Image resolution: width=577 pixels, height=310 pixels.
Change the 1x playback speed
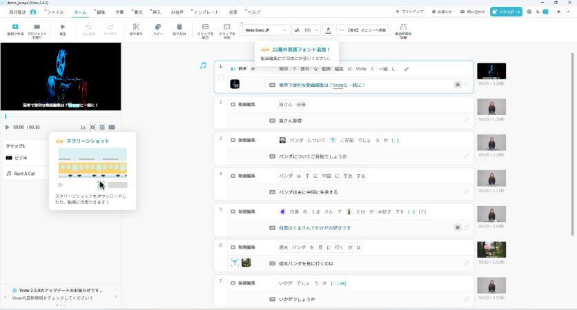pyautogui.click(x=83, y=127)
